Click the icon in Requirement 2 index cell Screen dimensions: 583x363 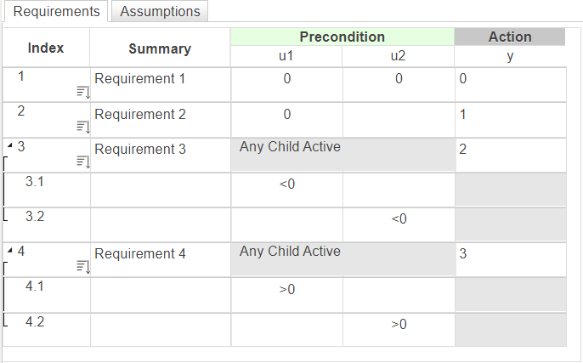click(x=82, y=127)
